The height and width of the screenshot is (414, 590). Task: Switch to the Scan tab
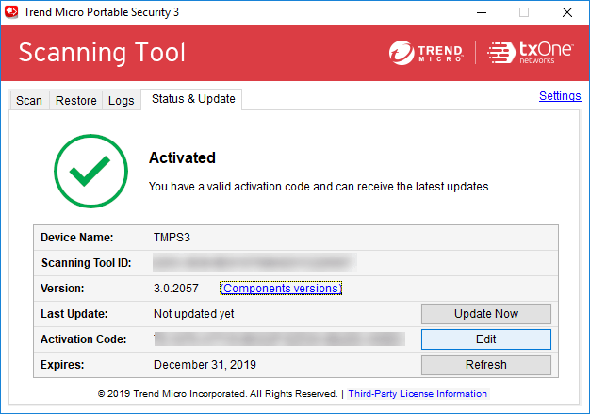(x=29, y=100)
